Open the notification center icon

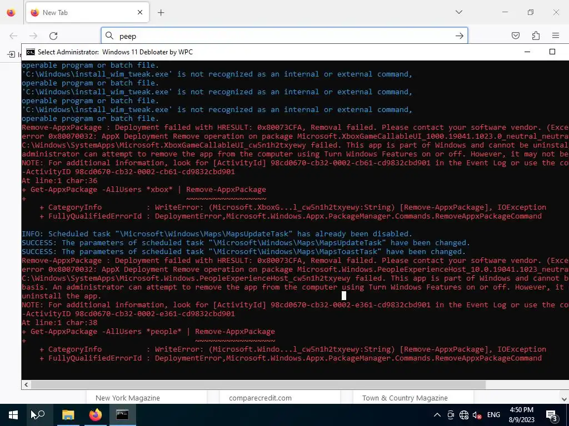(552, 415)
